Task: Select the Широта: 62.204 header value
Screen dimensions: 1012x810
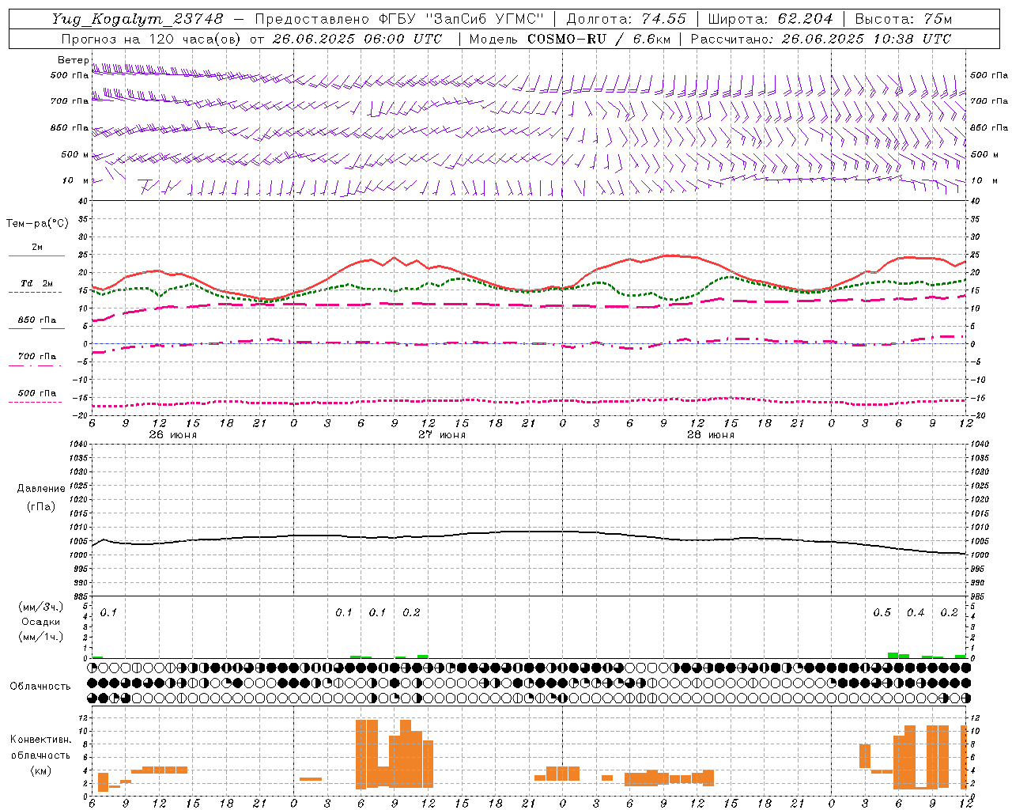Action: 770,19
